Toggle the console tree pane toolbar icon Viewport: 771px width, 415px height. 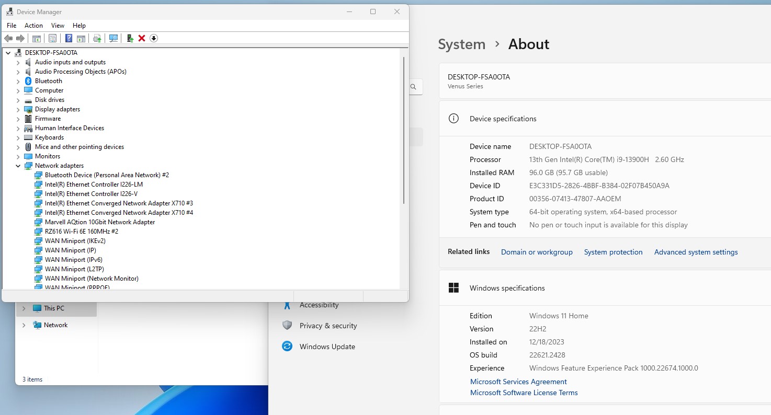tap(37, 38)
